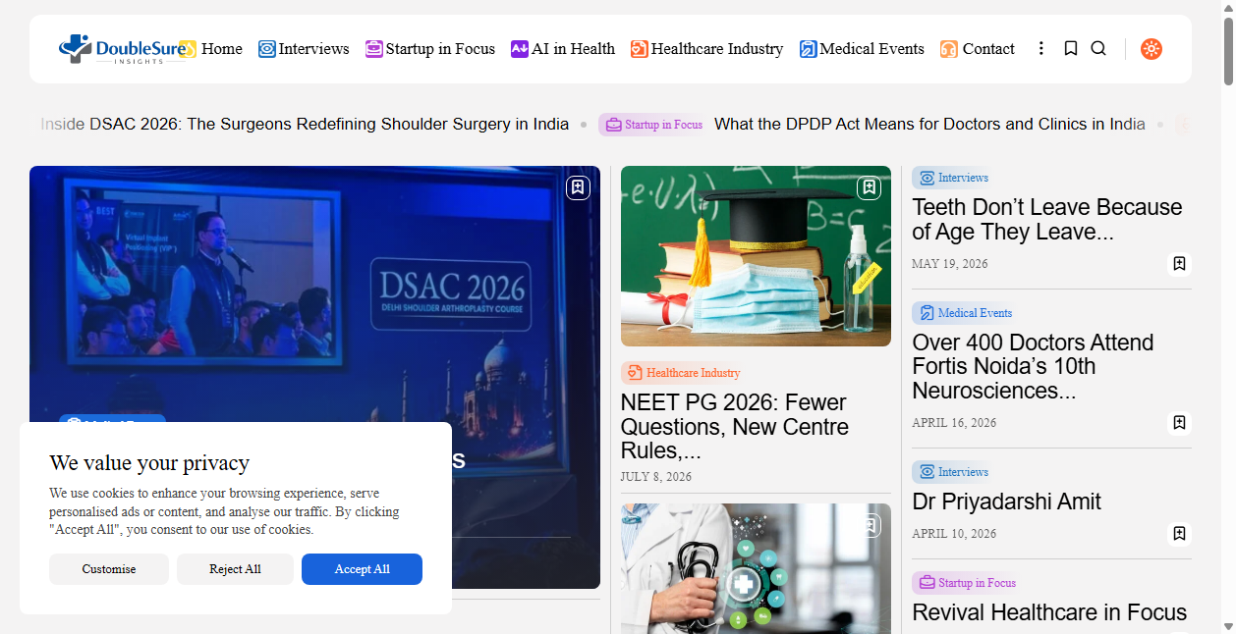Click the Interviews eye icon in navbar
Image resolution: width=1236 pixels, height=634 pixels.
(267, 49)
